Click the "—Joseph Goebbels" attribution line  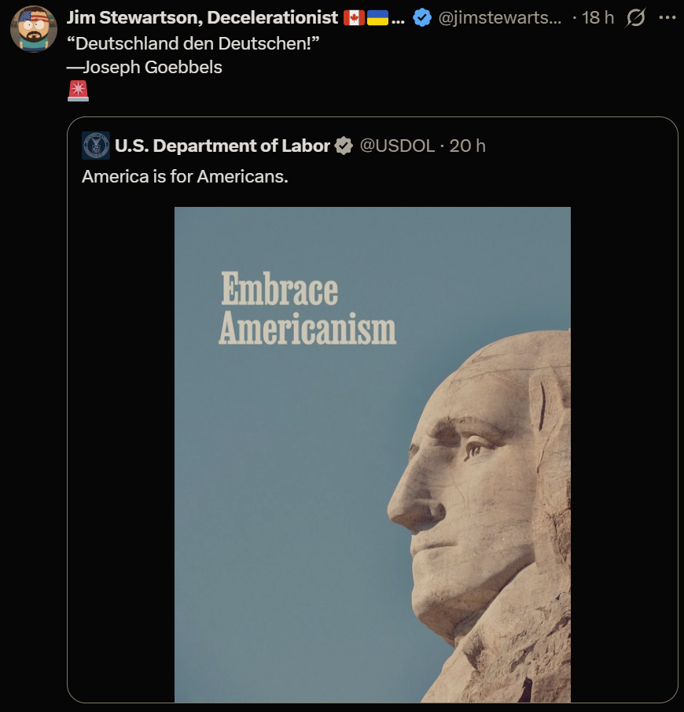[145, 67]
